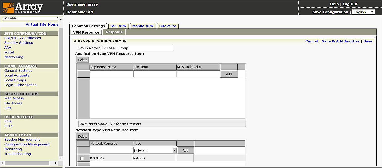This screenshot has width=382, height=168.
Task: Open the Troubleshooting admin tool
Action: (17, 154)
